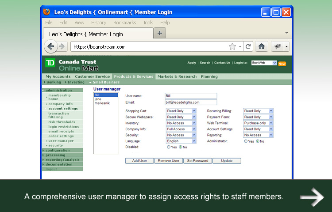Click the Set Password button
Image resolution: width=332 pixels, height=212 pixels.
(197, 161)
